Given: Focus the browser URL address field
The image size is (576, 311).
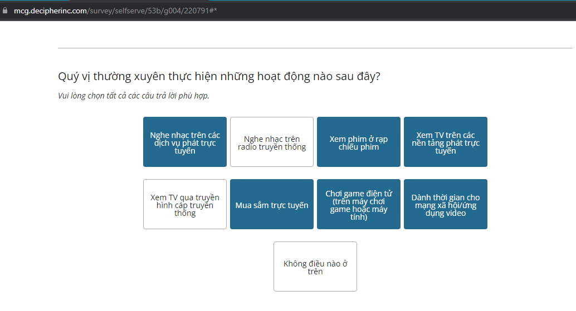Looking at the screenshot, I should (279, 10).
